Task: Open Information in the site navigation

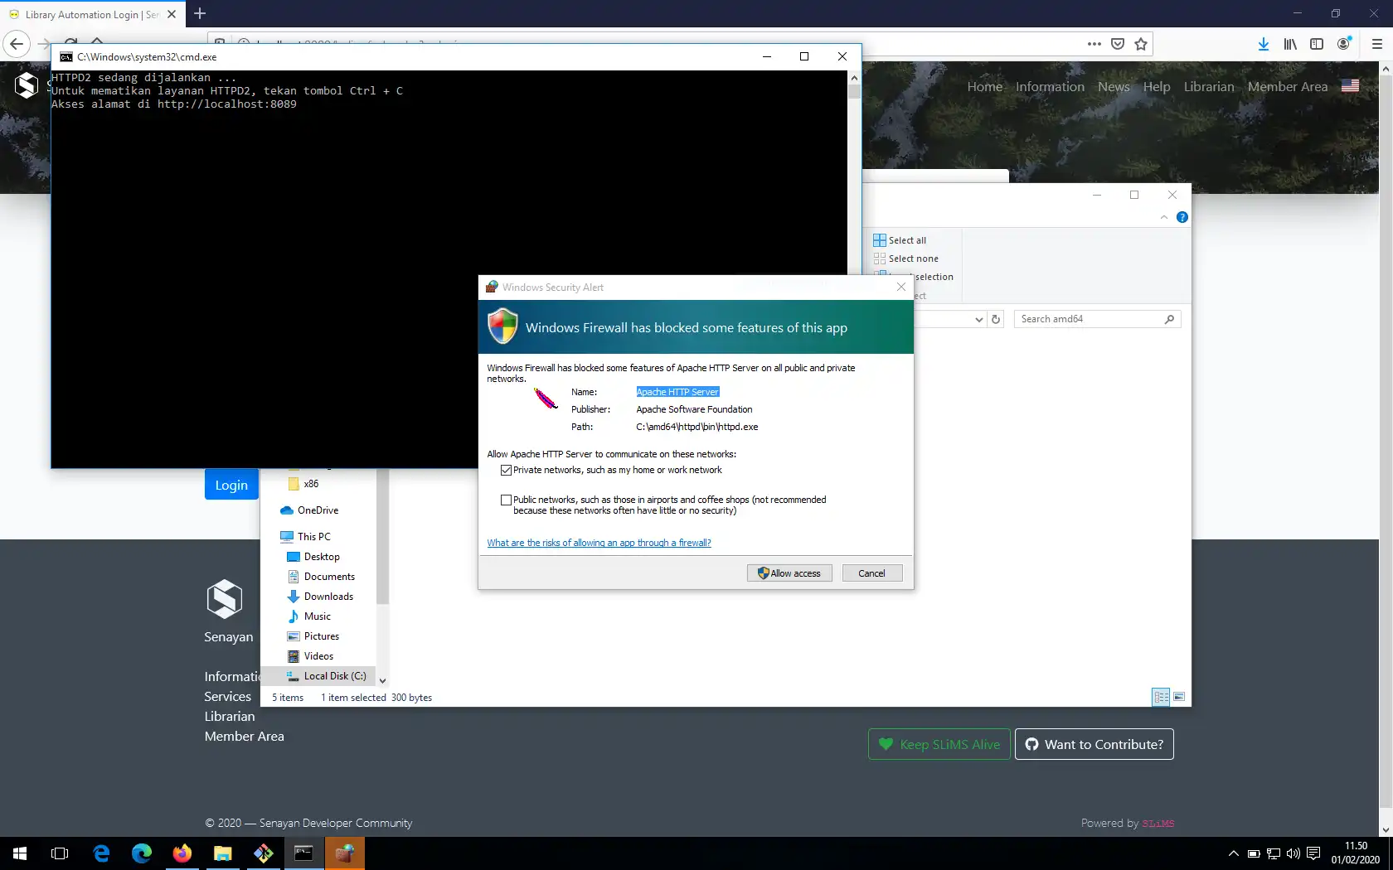Action: (x=1050, y=86)
